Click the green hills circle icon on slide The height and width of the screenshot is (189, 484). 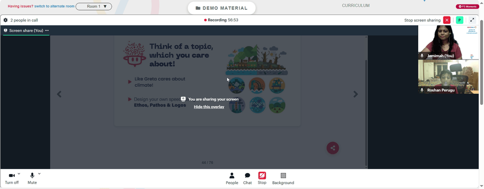point(277,105)
